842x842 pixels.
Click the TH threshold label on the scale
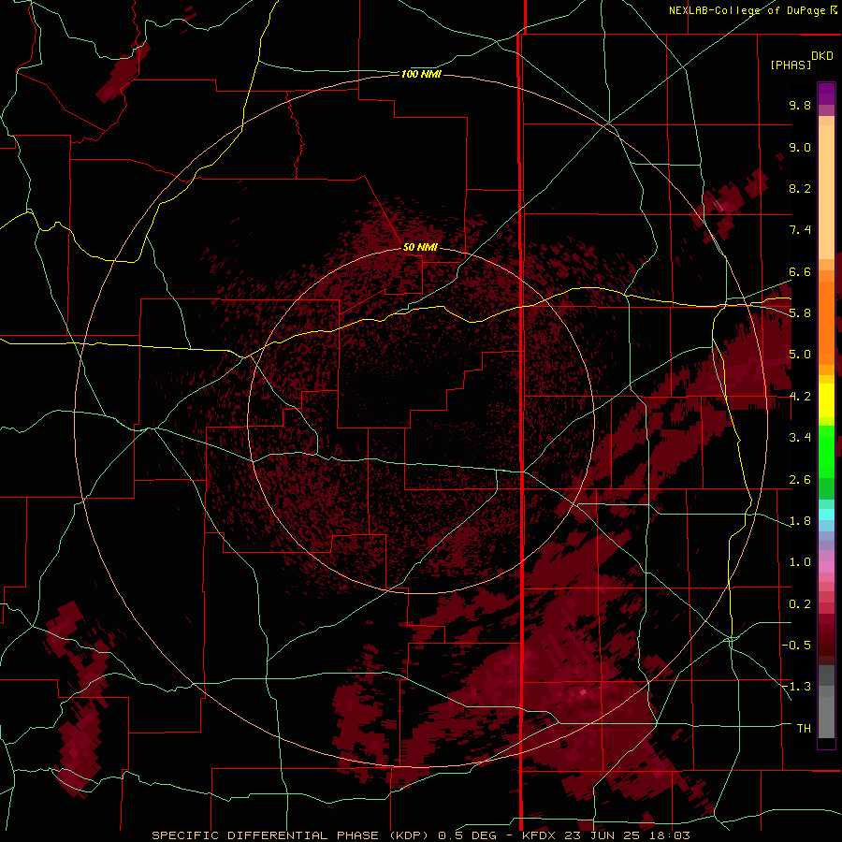804,729
